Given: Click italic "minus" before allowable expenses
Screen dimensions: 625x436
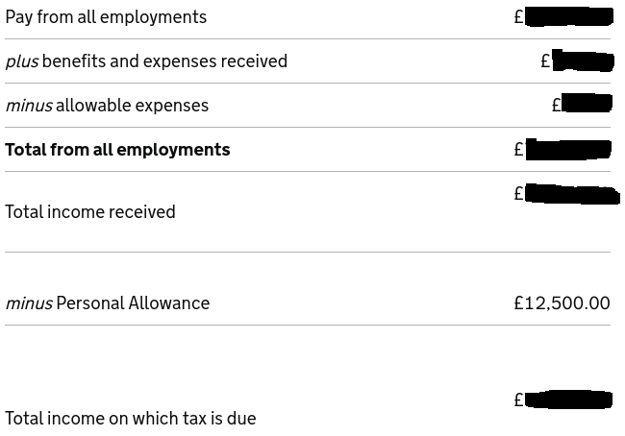Looking at the screenshot, I should [x=29, y=106].
